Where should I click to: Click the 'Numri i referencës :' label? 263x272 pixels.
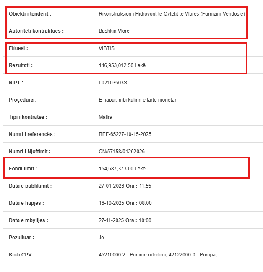coord(32,134)
